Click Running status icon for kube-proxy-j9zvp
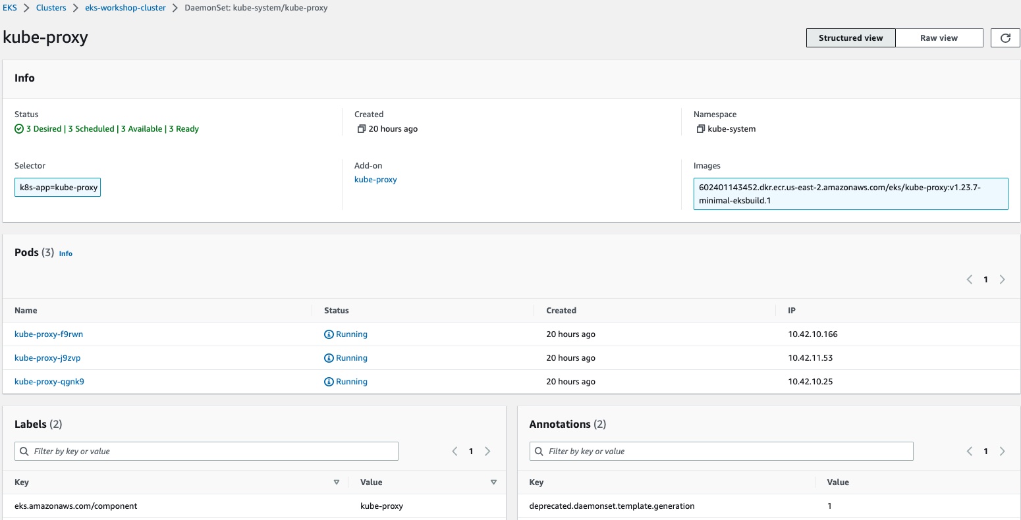1021x520 pixels. point(329,358)
